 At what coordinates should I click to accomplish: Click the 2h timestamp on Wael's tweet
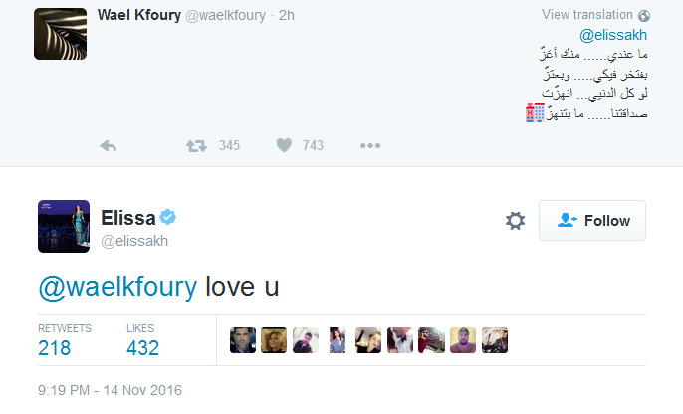286,15
